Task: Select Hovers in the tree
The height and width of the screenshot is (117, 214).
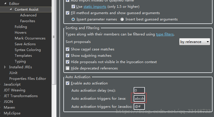Action: (20, 33)
